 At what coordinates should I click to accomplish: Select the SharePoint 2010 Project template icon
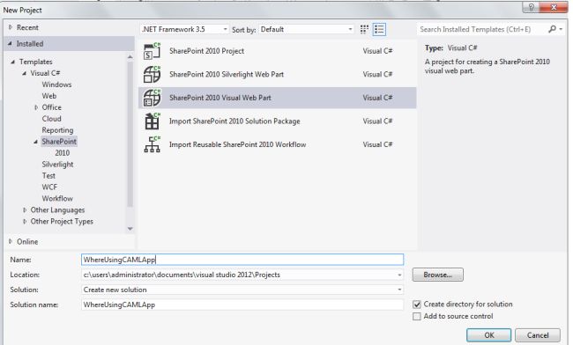click(x=152, y=51)
